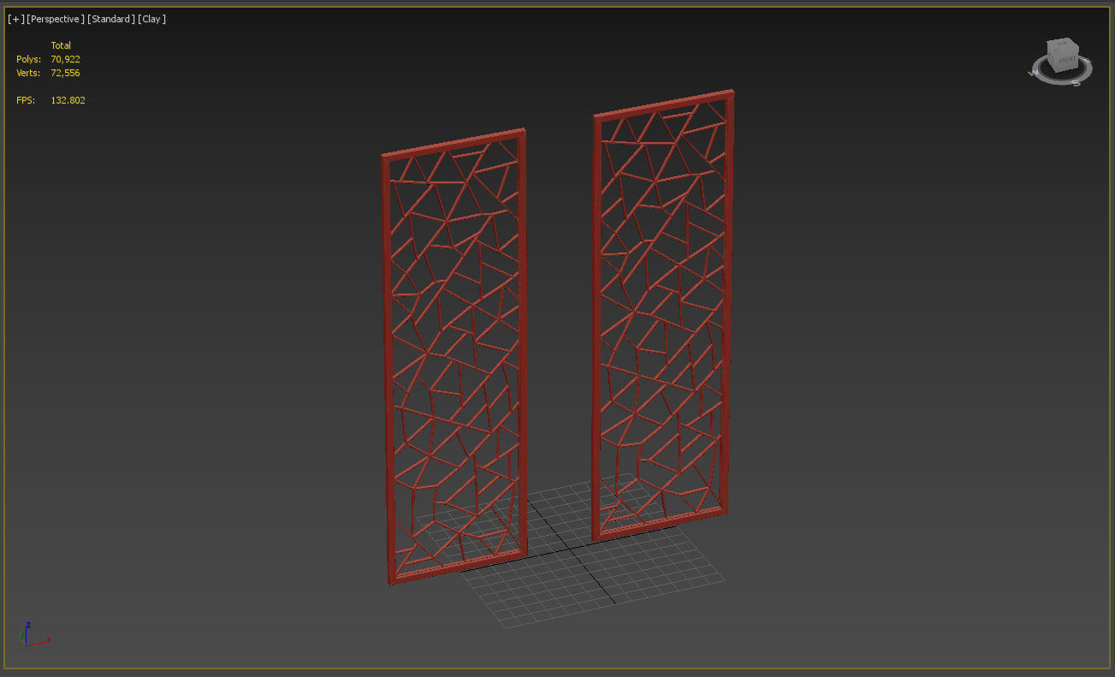Open the Perspective view label menu

click(56, 19)
